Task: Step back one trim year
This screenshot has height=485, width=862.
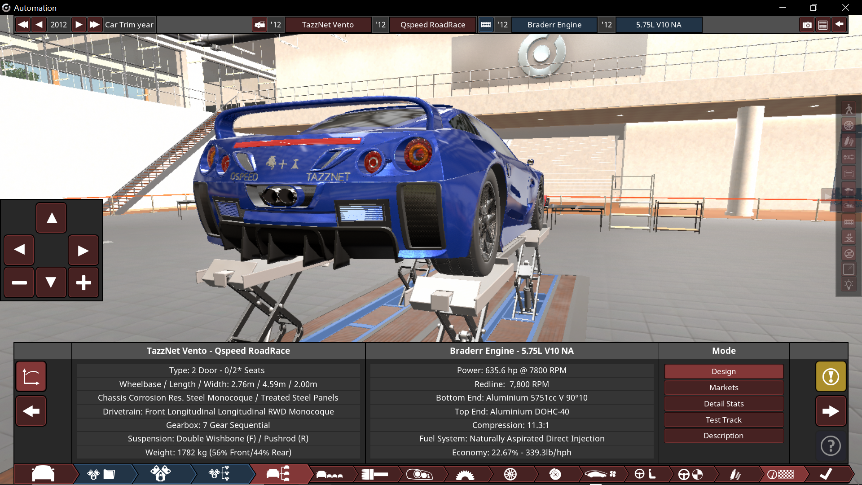Action: pos(40,25)
